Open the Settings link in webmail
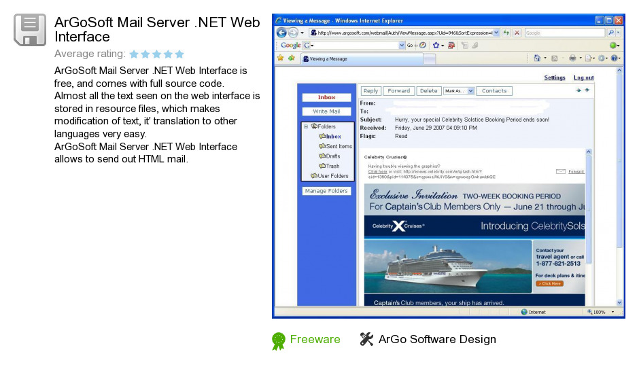Viewport: 639px width, 371px height. click(555, 77)
